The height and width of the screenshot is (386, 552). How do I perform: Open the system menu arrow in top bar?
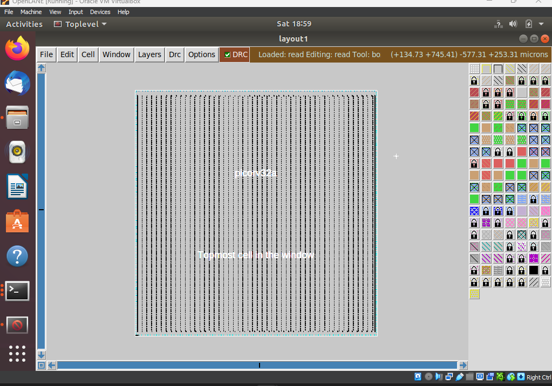pyautogui.click(x=541, y=24)
